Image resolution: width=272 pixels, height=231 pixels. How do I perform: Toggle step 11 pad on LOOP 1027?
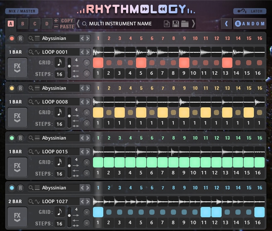206,212
